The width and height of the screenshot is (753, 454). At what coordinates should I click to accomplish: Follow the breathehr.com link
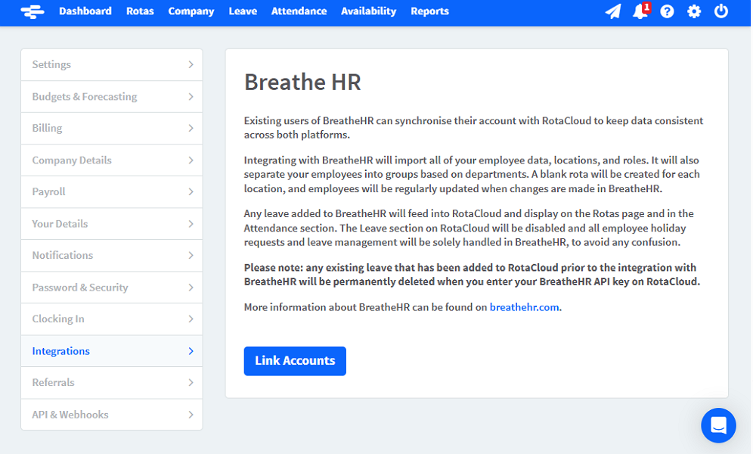[525, 307]
